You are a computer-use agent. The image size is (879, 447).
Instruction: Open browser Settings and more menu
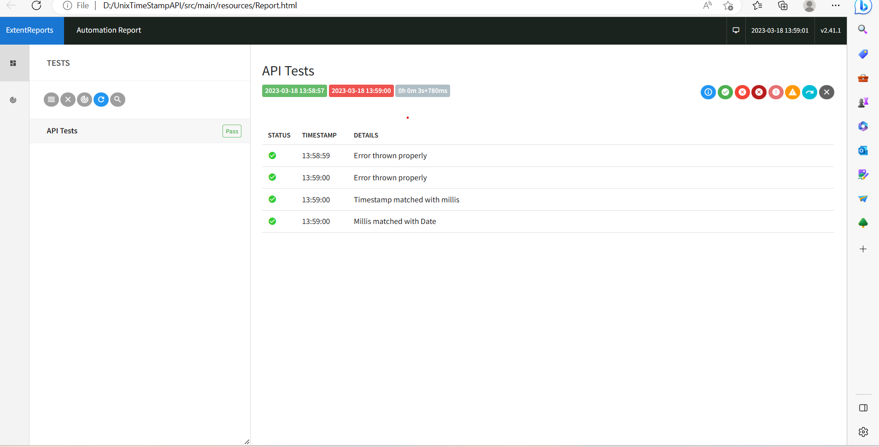point(836,6)
